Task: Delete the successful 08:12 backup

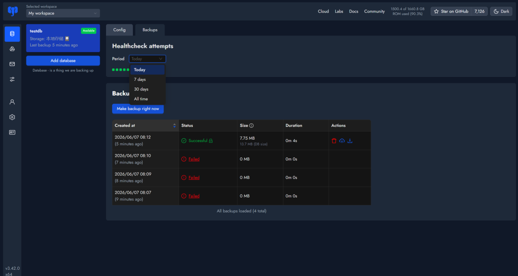Action: 334,141
